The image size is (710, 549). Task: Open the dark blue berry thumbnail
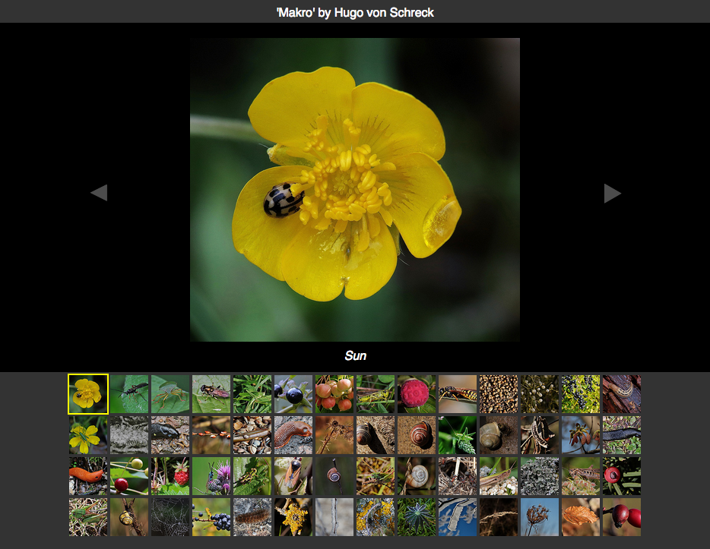coord(293,393)
